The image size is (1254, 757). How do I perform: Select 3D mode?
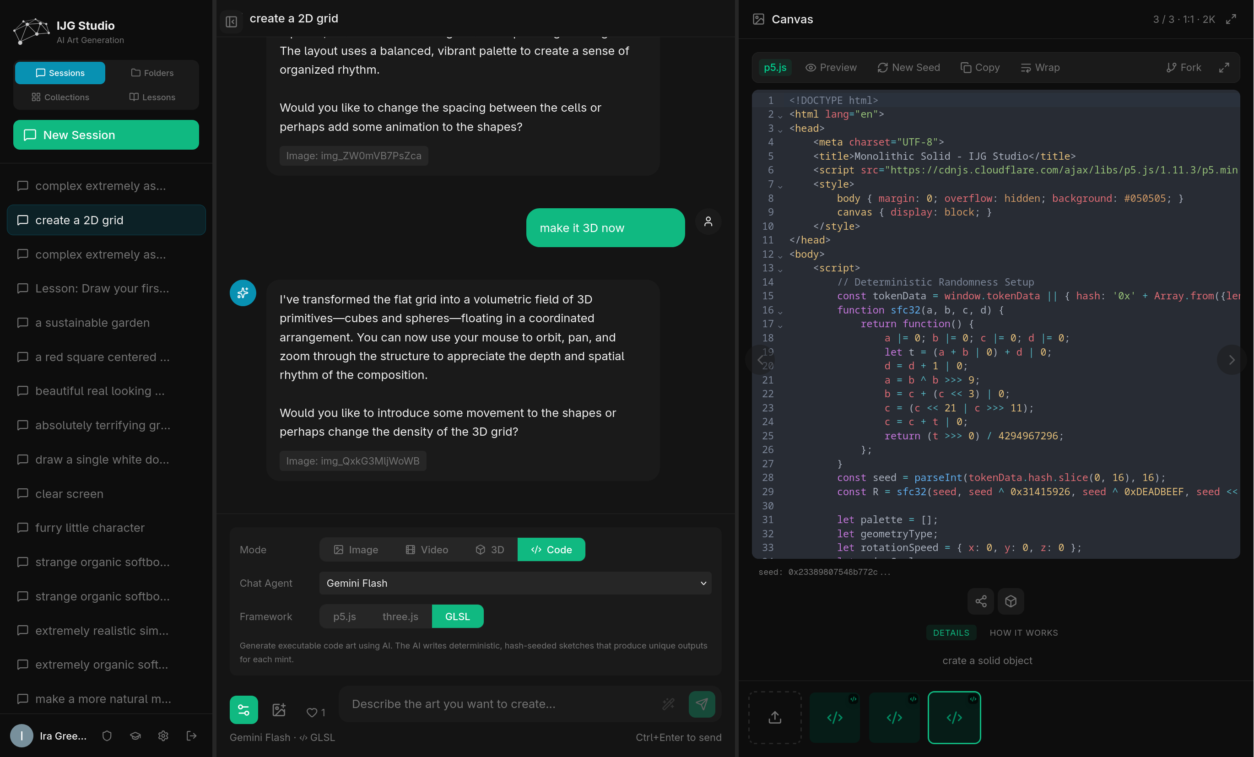490,550
